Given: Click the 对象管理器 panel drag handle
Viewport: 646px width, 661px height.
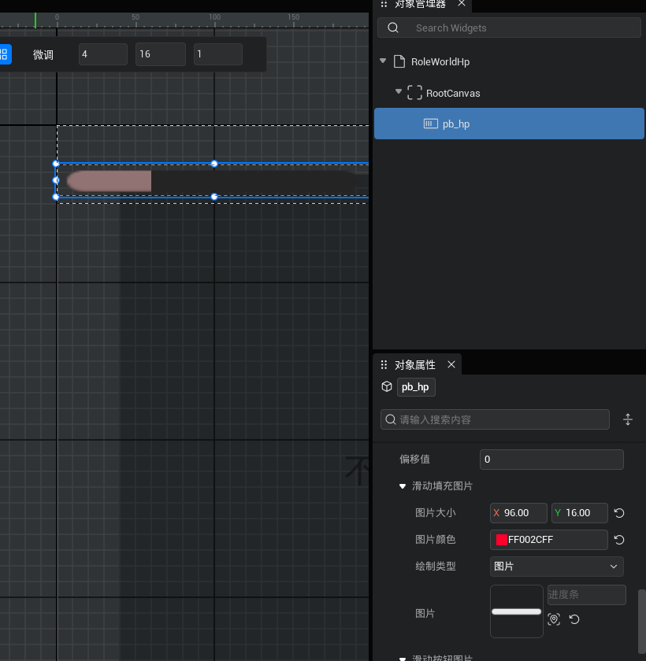Looking at the screenshot, I should click(x=384, y=4).
